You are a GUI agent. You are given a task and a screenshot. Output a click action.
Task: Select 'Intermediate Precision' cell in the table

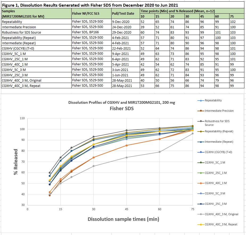(36, 27)
